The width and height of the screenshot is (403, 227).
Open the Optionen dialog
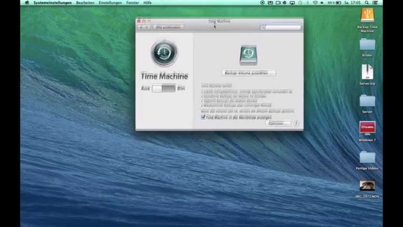(x=278, y=124)
